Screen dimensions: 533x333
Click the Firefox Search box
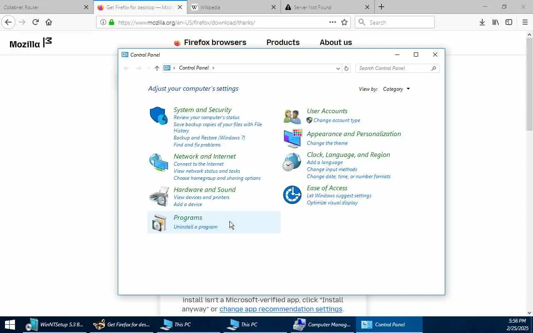pyautogui.click(x=394, y=22)
